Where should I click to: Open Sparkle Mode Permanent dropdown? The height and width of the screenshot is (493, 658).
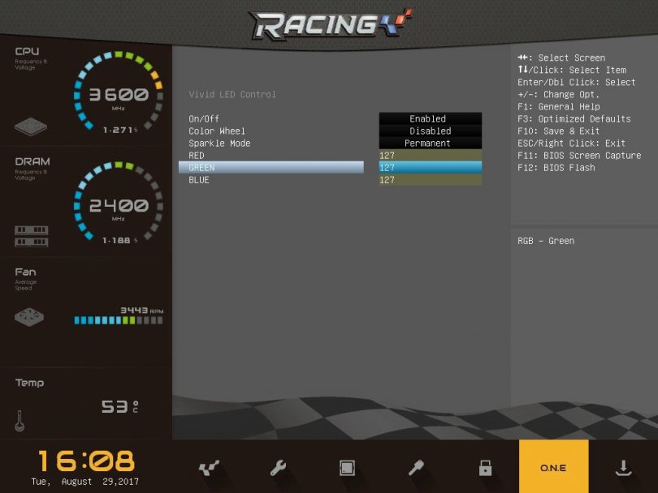pos(430,144)
